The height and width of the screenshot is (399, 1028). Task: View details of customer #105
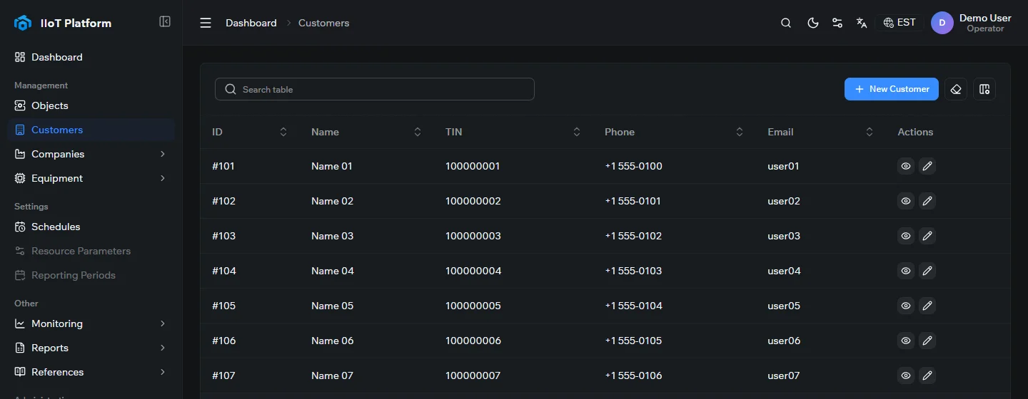tap(906, 306)
